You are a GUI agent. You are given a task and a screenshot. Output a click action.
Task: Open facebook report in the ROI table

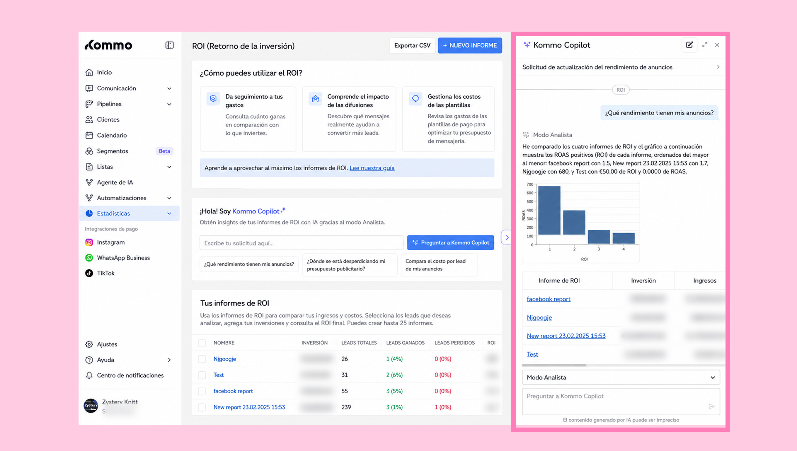point(233,391)
